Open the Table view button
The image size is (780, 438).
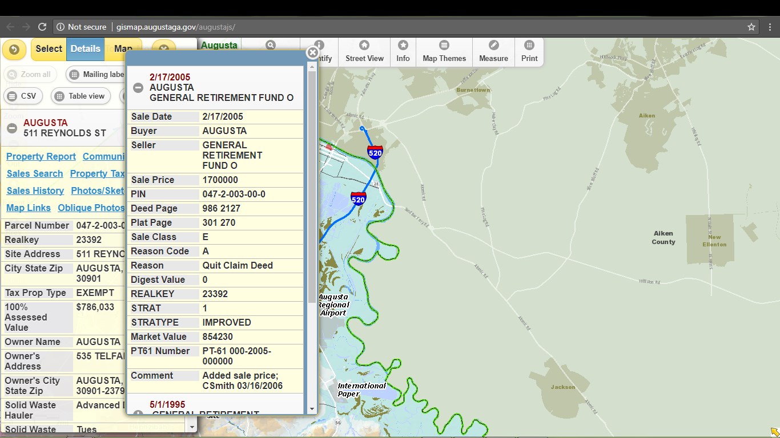point(81,96)
